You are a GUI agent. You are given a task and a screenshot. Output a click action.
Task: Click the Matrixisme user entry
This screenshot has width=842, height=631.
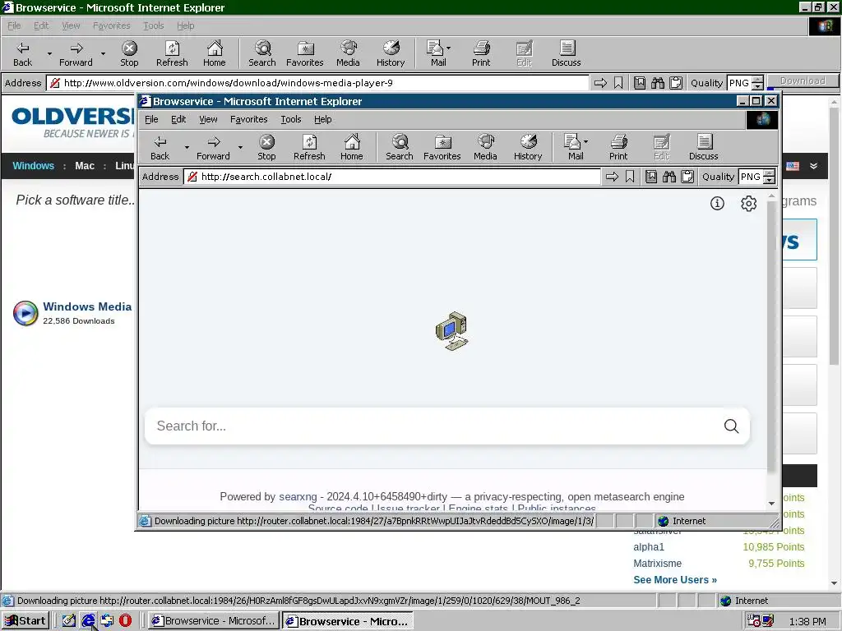[657, 564]
